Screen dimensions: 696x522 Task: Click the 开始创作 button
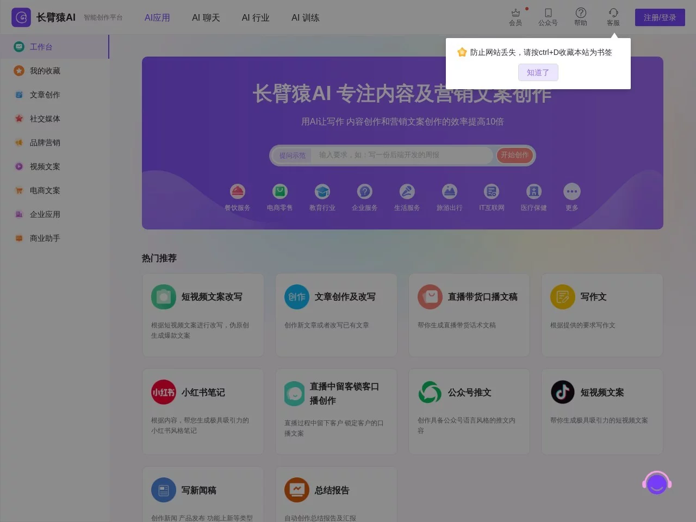click(x=514, y=155)
